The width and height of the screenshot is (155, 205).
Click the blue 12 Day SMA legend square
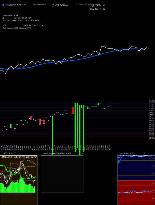pyautogui.click(x=3, y=5)
